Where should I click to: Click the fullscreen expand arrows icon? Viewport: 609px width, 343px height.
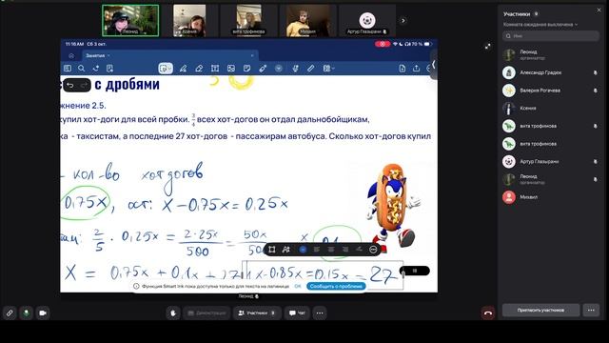pos(487,47)
